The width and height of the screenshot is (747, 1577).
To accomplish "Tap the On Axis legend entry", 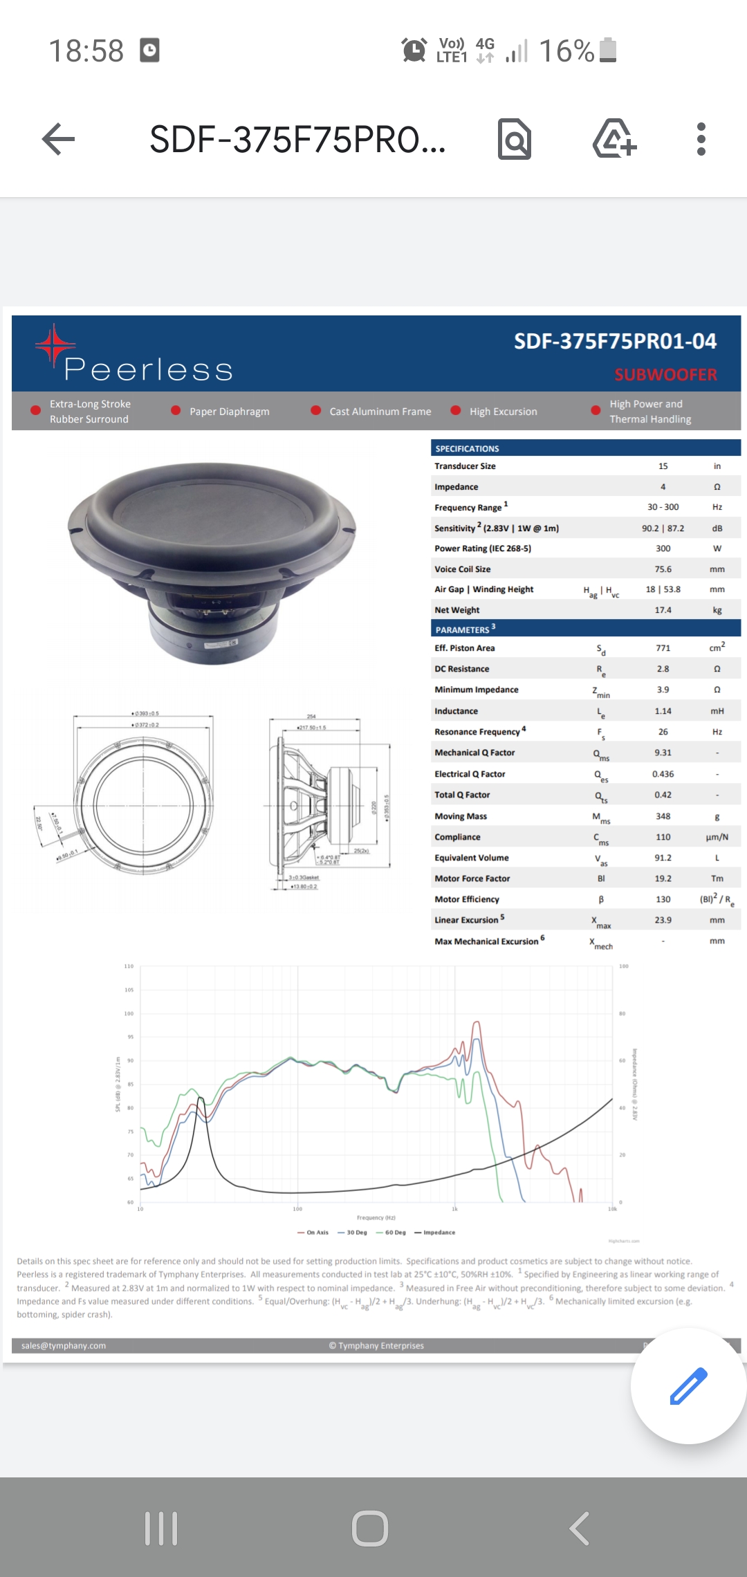I will (313, 1233).
